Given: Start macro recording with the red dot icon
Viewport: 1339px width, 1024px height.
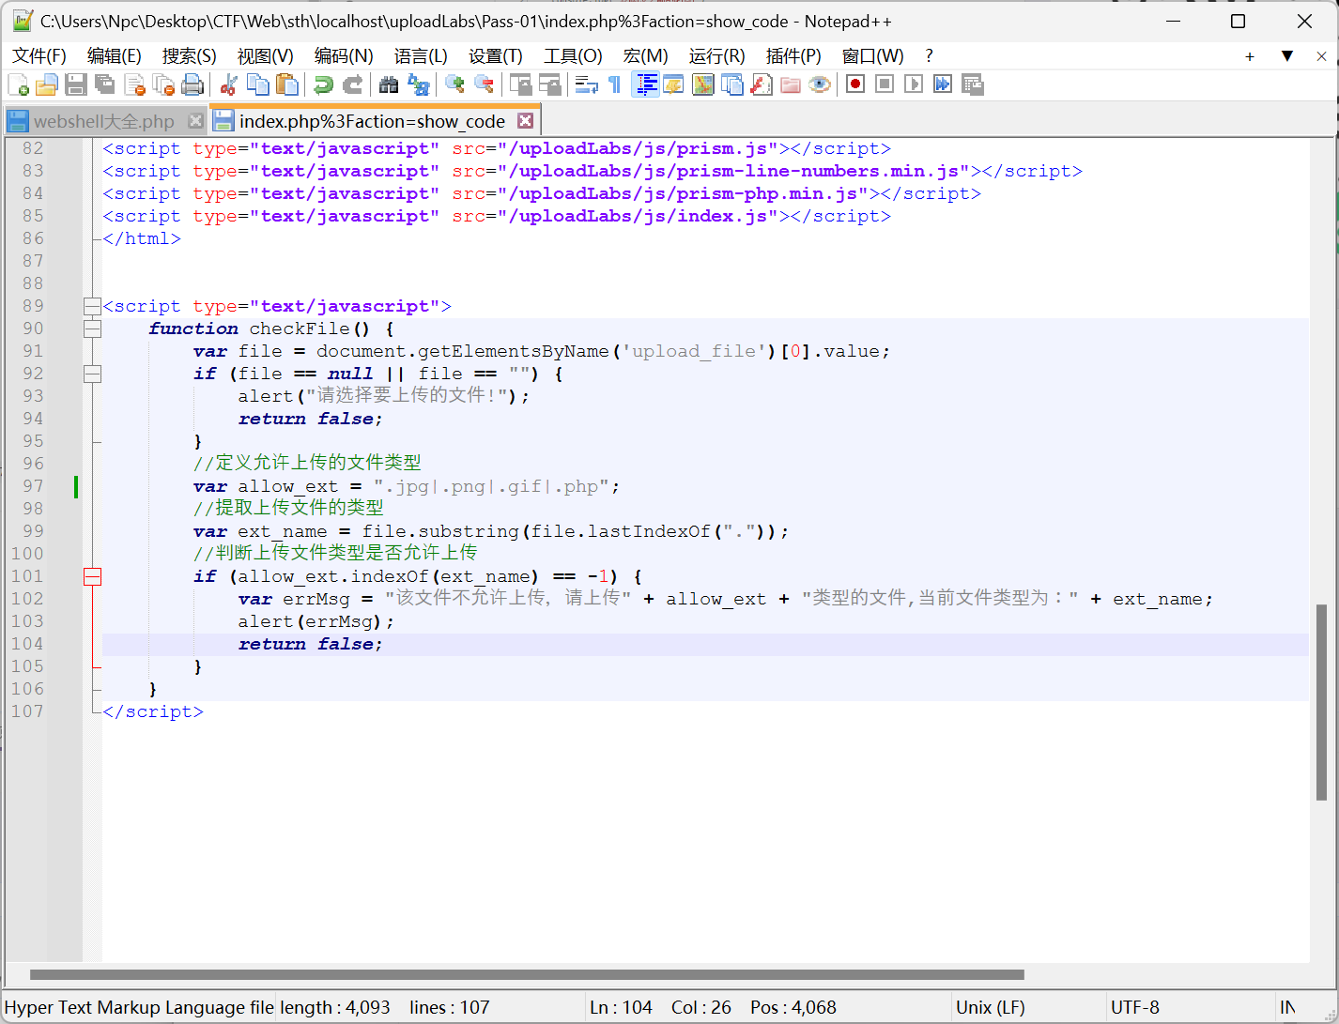Looking at the screenshot, I should pyautogui.click(x=854, y=84).
